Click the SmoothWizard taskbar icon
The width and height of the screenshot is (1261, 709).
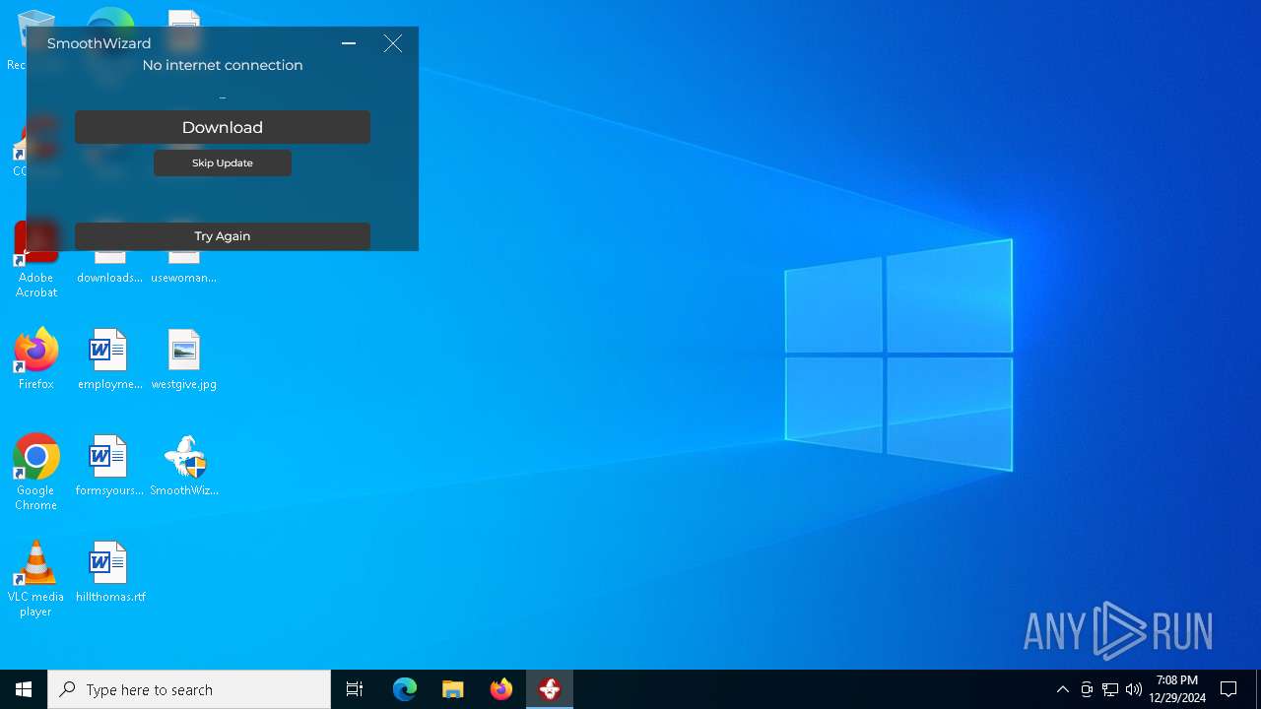point(550,689)
